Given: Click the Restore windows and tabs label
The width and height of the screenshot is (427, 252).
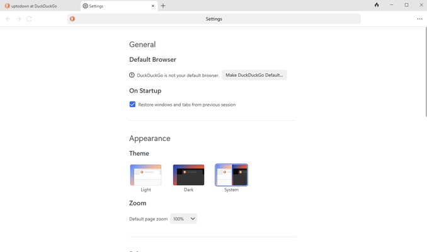Looking at the screenshot, I should coord(187,105).
